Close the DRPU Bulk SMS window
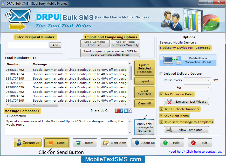Screen dimensions: 226x163 tap(219, 2)
